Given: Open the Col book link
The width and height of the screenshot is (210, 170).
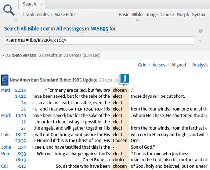Looking at the screenshot, I should 4,166.
